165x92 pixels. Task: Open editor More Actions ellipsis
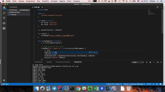point(161,7)
